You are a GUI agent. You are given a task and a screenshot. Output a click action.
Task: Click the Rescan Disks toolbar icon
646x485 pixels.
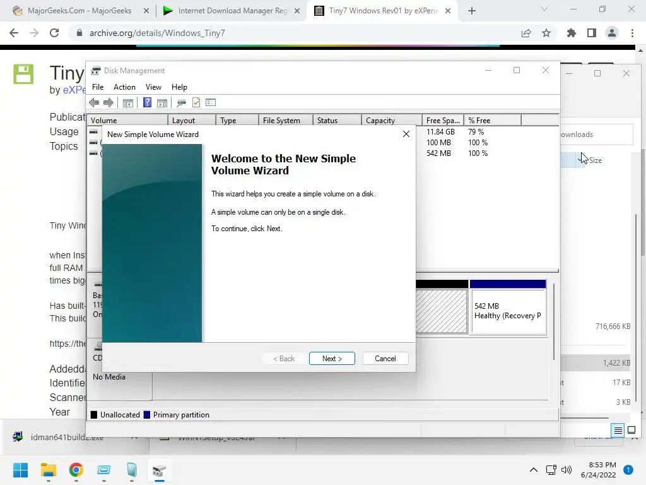pos(181,103)
